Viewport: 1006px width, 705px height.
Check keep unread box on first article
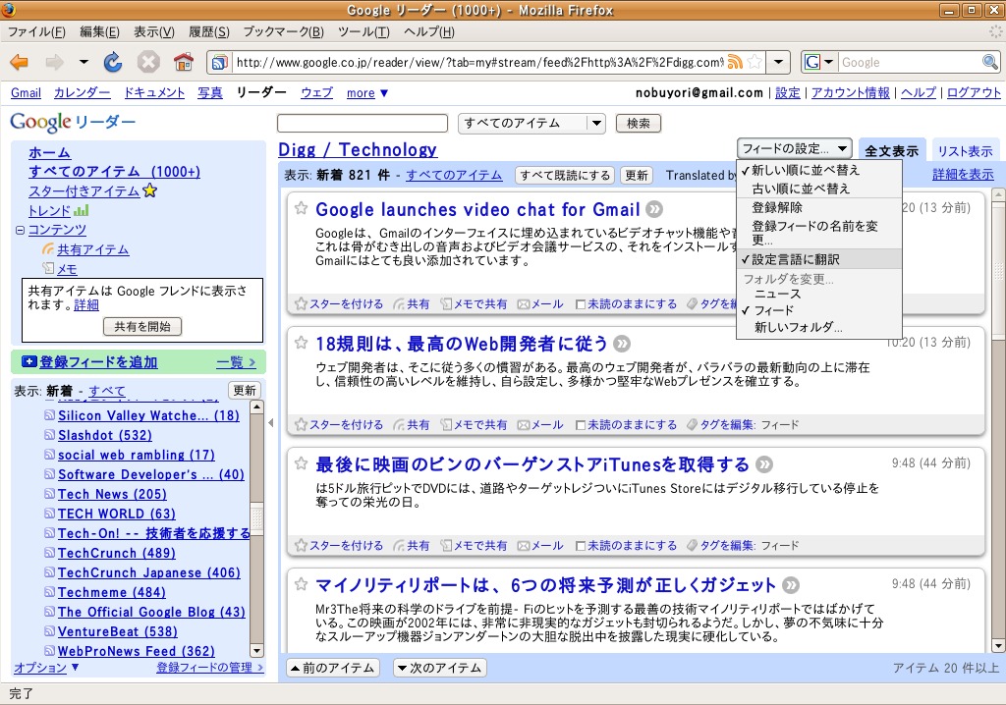coord(581,304)
